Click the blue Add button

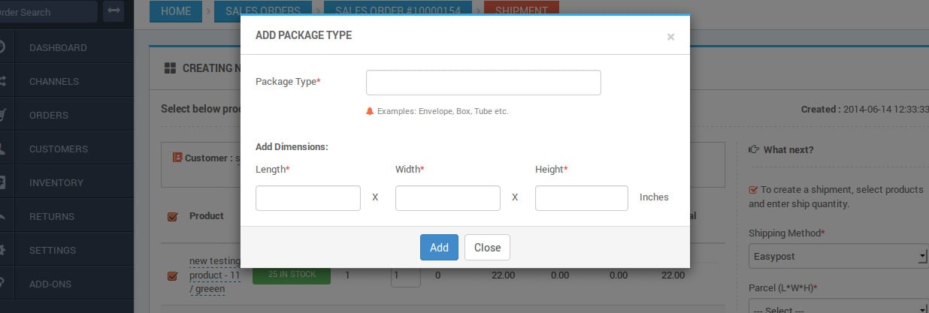[439, 248]
